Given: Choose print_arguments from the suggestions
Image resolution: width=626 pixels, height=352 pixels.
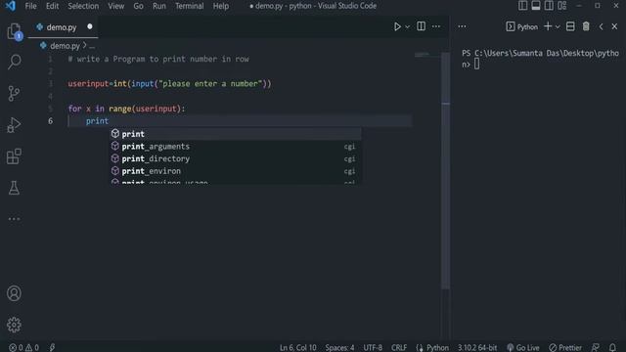Looking at the screenshot, I should point(236,147).
